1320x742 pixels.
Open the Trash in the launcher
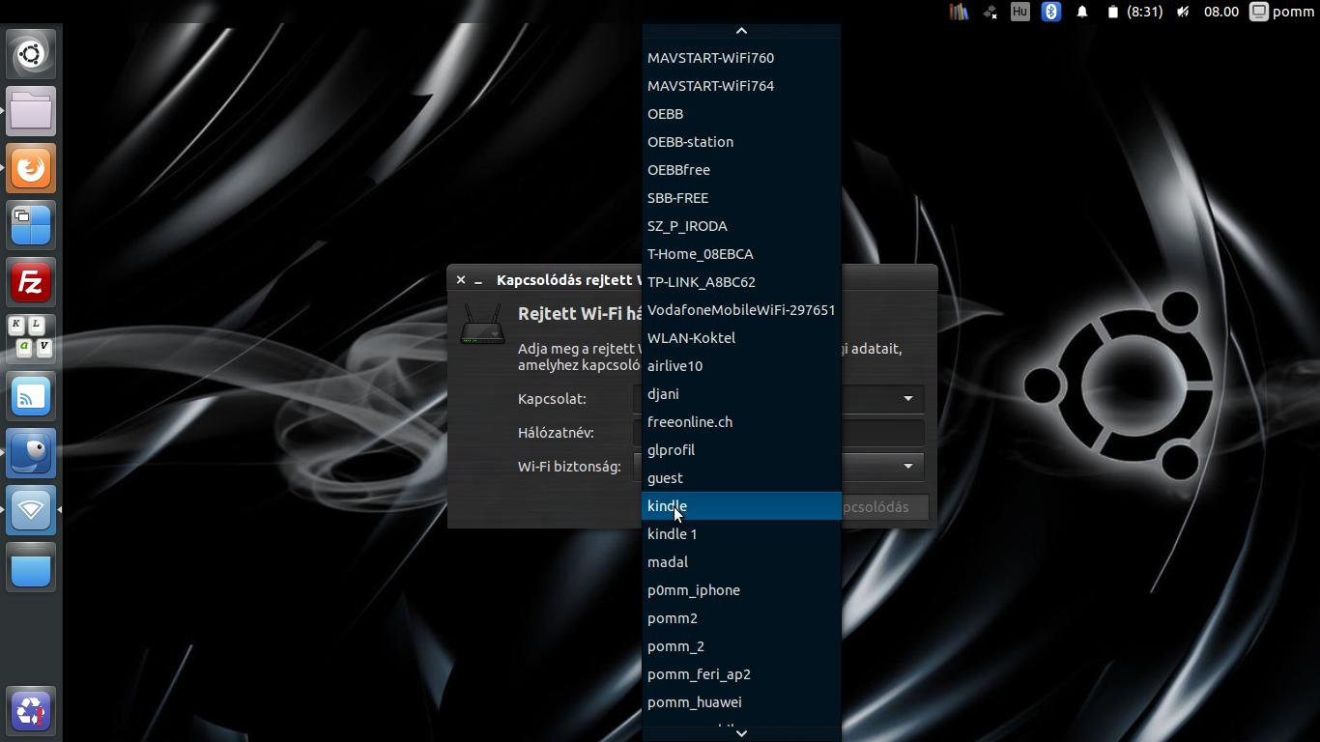[31, 711]
